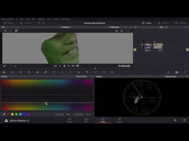Open the Playback menu

tap(41, 19)
